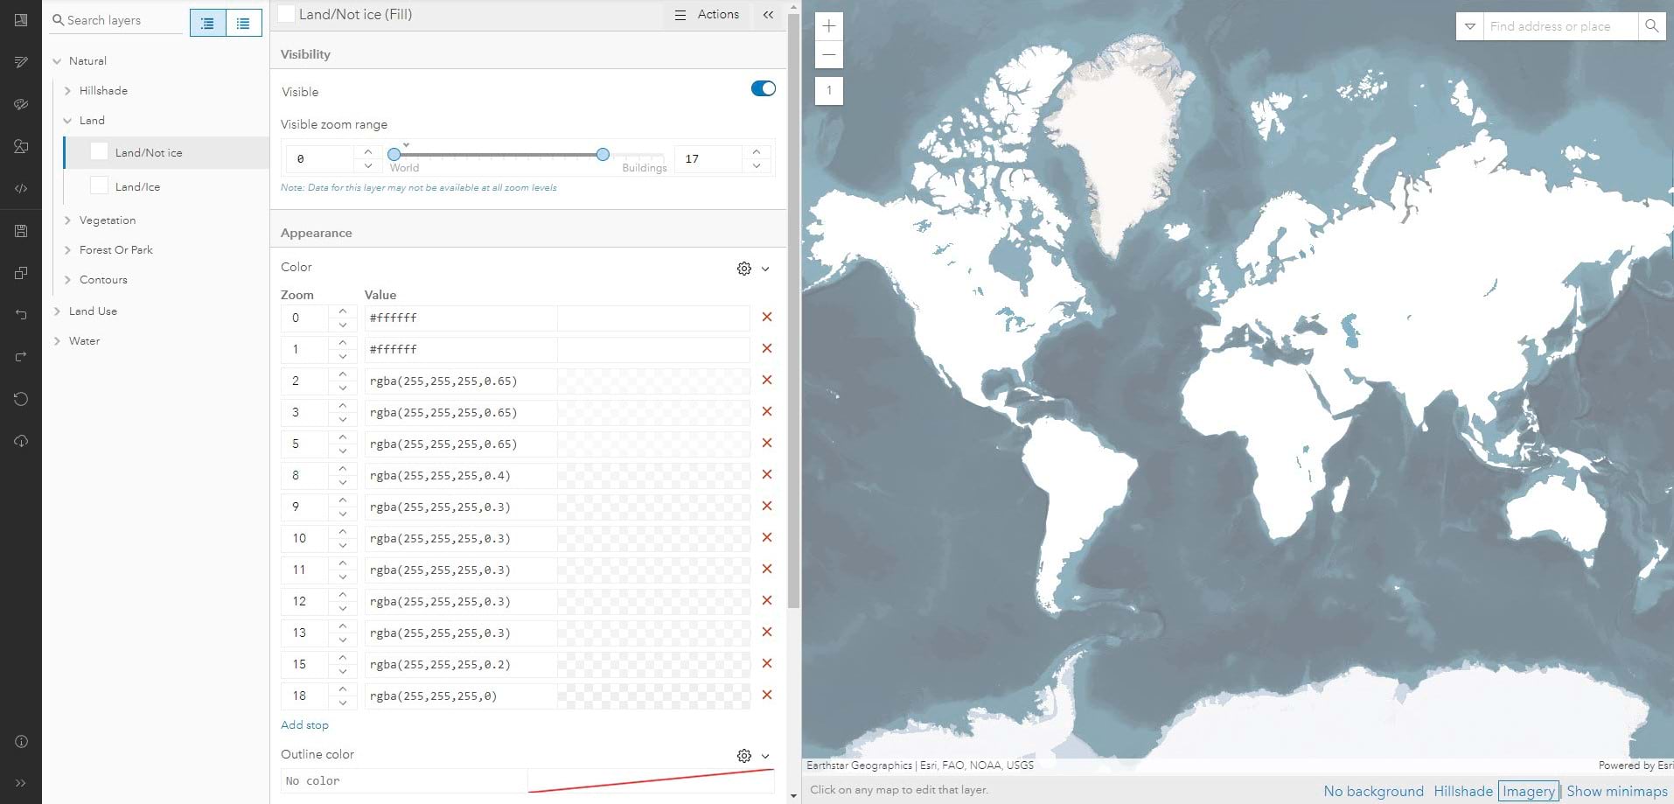The width and height of the screenshot is (1674, 804).
Task: Switch to the flat list layer view button
Action: click(244, 24)
